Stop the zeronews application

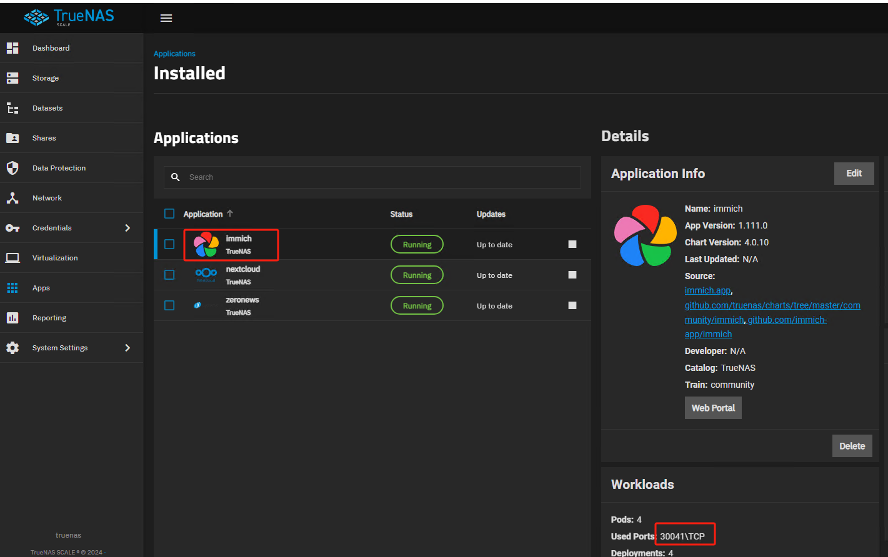click(572, 305)
